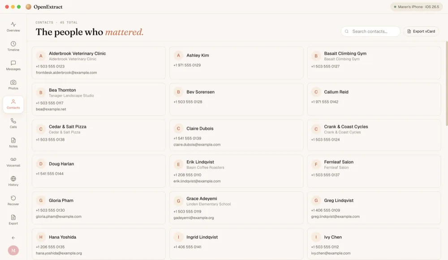Viewport: 448px width, 260px height.
Task: Open the Export sidebar icon
Action: (13, 217)
